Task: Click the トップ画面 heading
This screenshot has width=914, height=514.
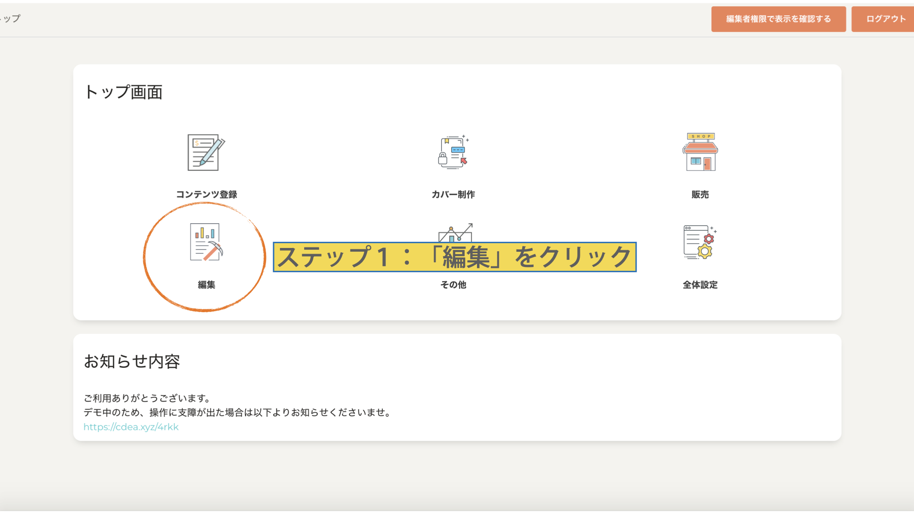Action: [x=123, y=92]
